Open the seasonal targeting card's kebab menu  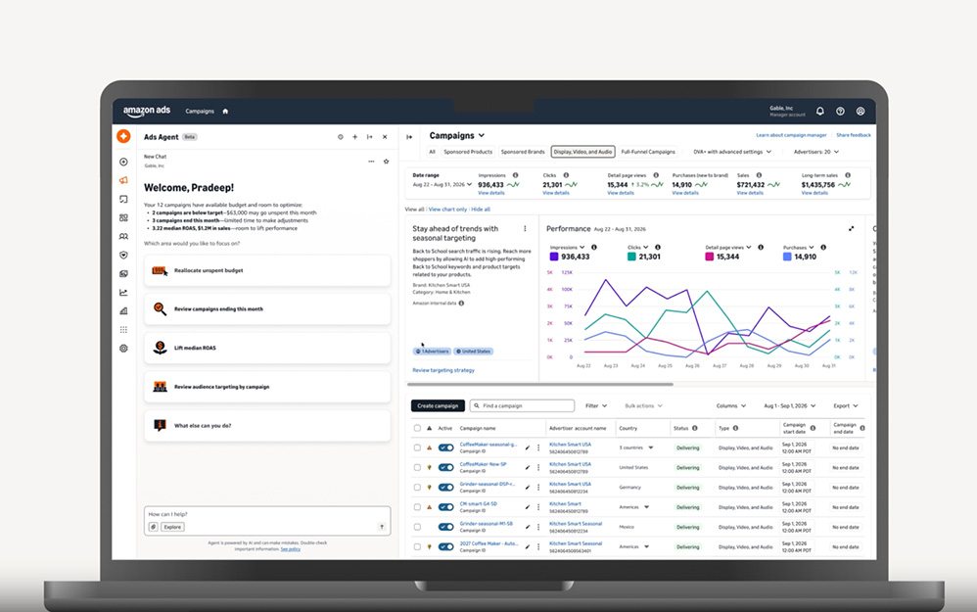[x=525, y=229]
